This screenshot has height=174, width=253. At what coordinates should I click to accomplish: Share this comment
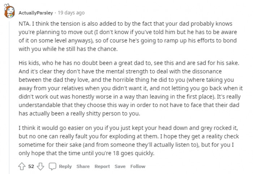tap(83, 166)
